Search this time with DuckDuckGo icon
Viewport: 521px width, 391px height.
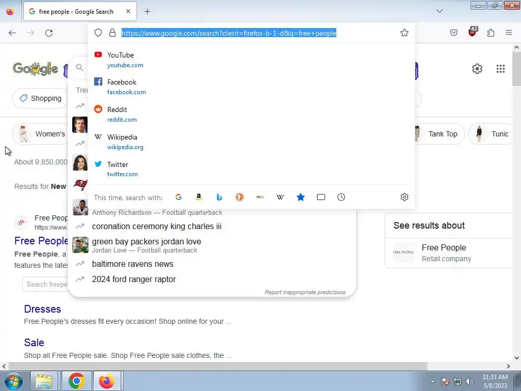[x=239, y=197]
